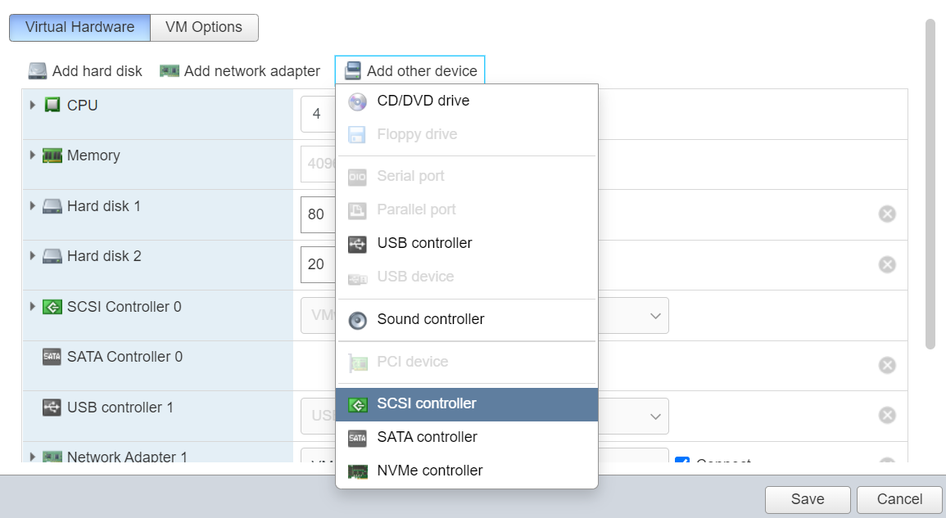Expand the CPU settings row
This screenshot has width=946, height=518.
click(x=33, y=106)
